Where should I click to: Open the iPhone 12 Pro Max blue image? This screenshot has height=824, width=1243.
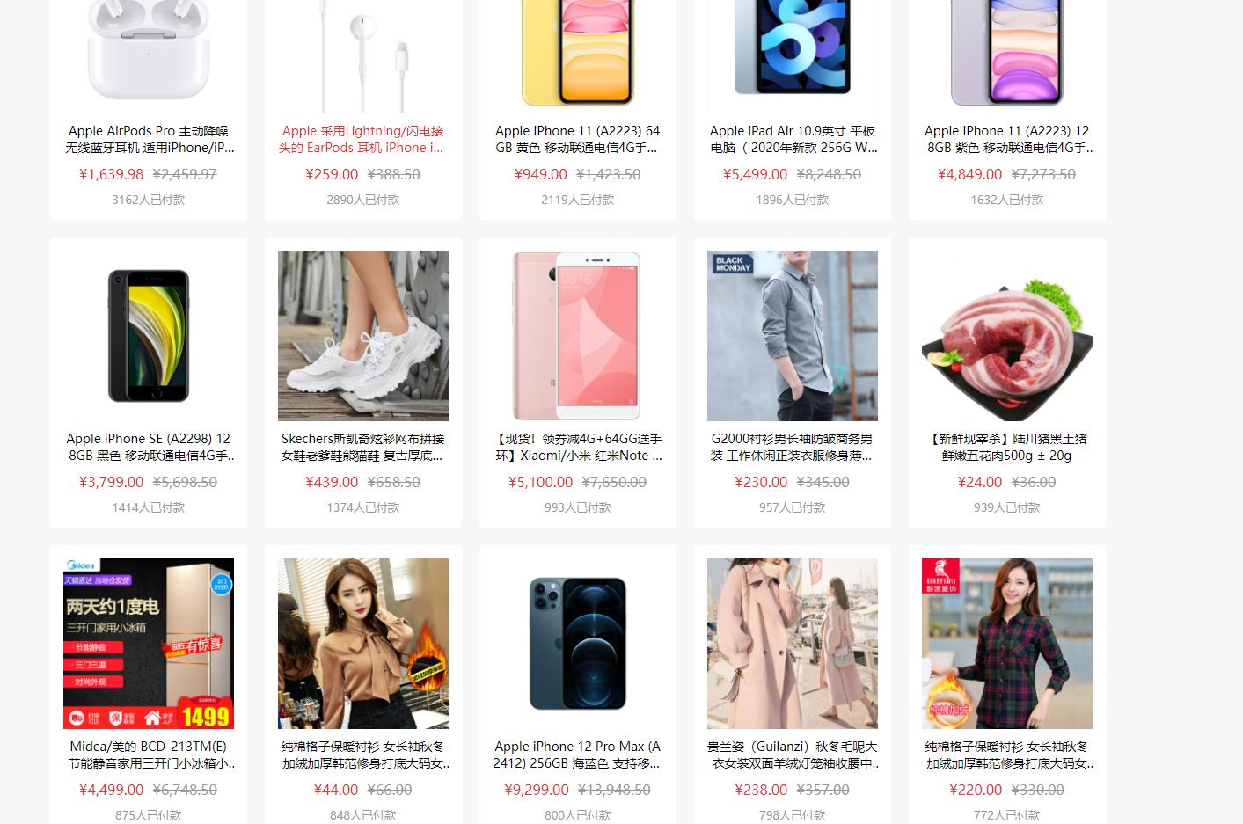[x=578, y=644]
